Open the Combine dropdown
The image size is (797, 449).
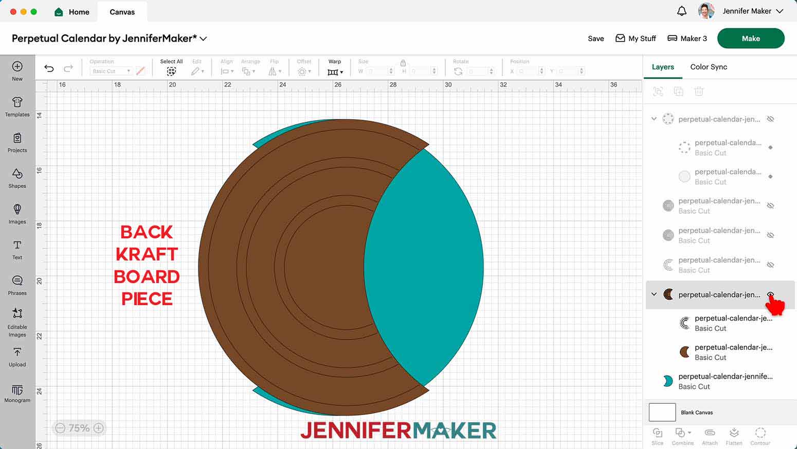click(682, 436)
